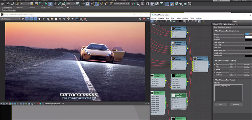This screenshot has height=120, width=252.
Task: Switch to the Object Paint ribbon tab
Action: 46,8
